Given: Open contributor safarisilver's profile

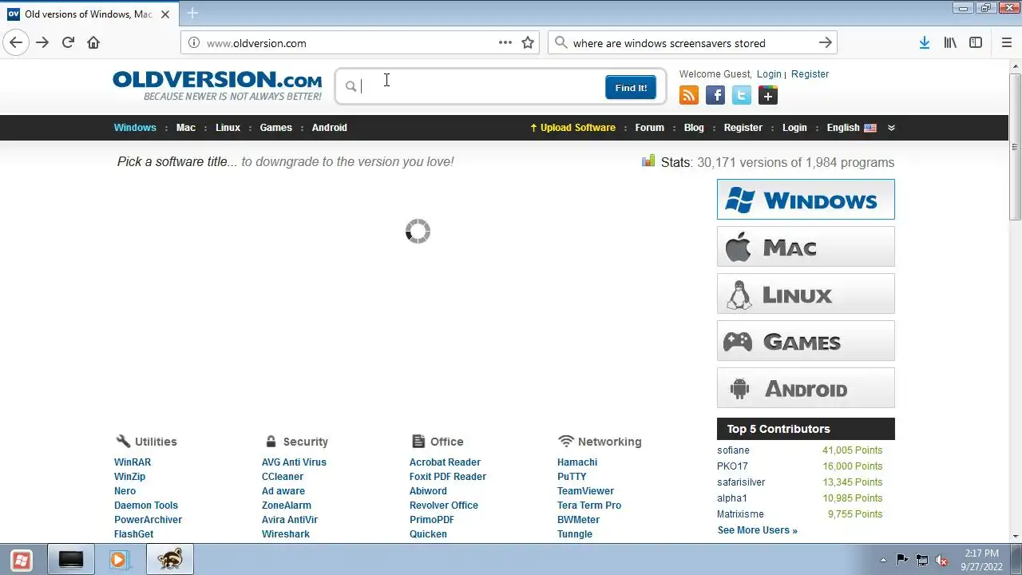Looking at the screenshot, I should click(x=741, y=482).
